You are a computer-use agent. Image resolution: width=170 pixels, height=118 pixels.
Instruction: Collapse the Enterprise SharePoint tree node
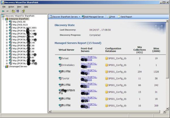tap(3, 19)
